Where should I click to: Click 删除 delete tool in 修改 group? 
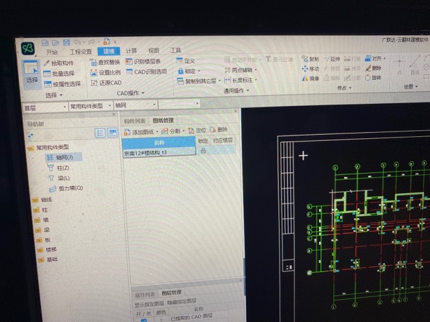click(x=374, y=68)
